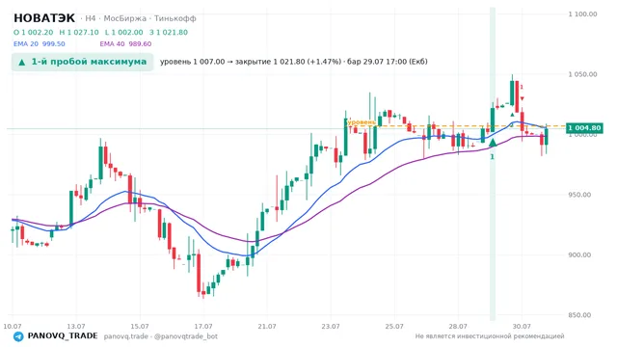617x347 pixels.
Task: Click the 1 100.00 price axis label
Action: pos(582,14)
